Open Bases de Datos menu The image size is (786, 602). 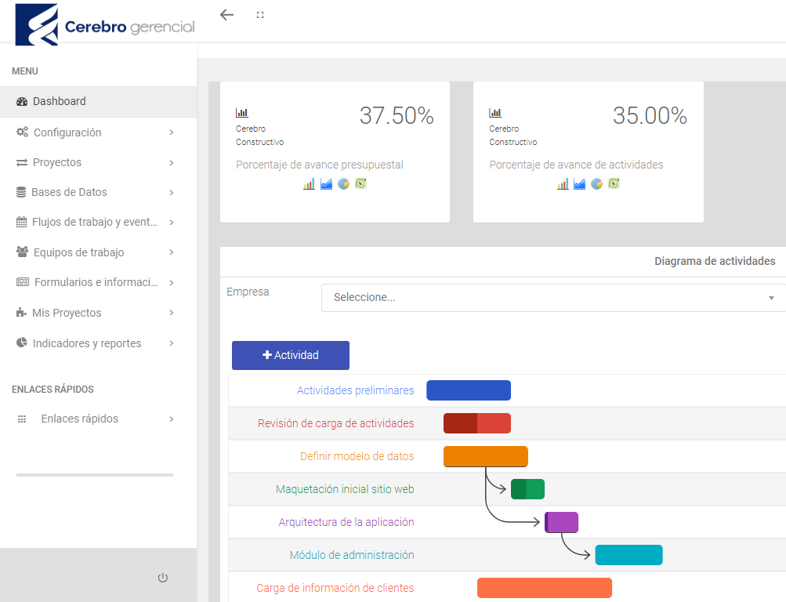click(94, 192)
